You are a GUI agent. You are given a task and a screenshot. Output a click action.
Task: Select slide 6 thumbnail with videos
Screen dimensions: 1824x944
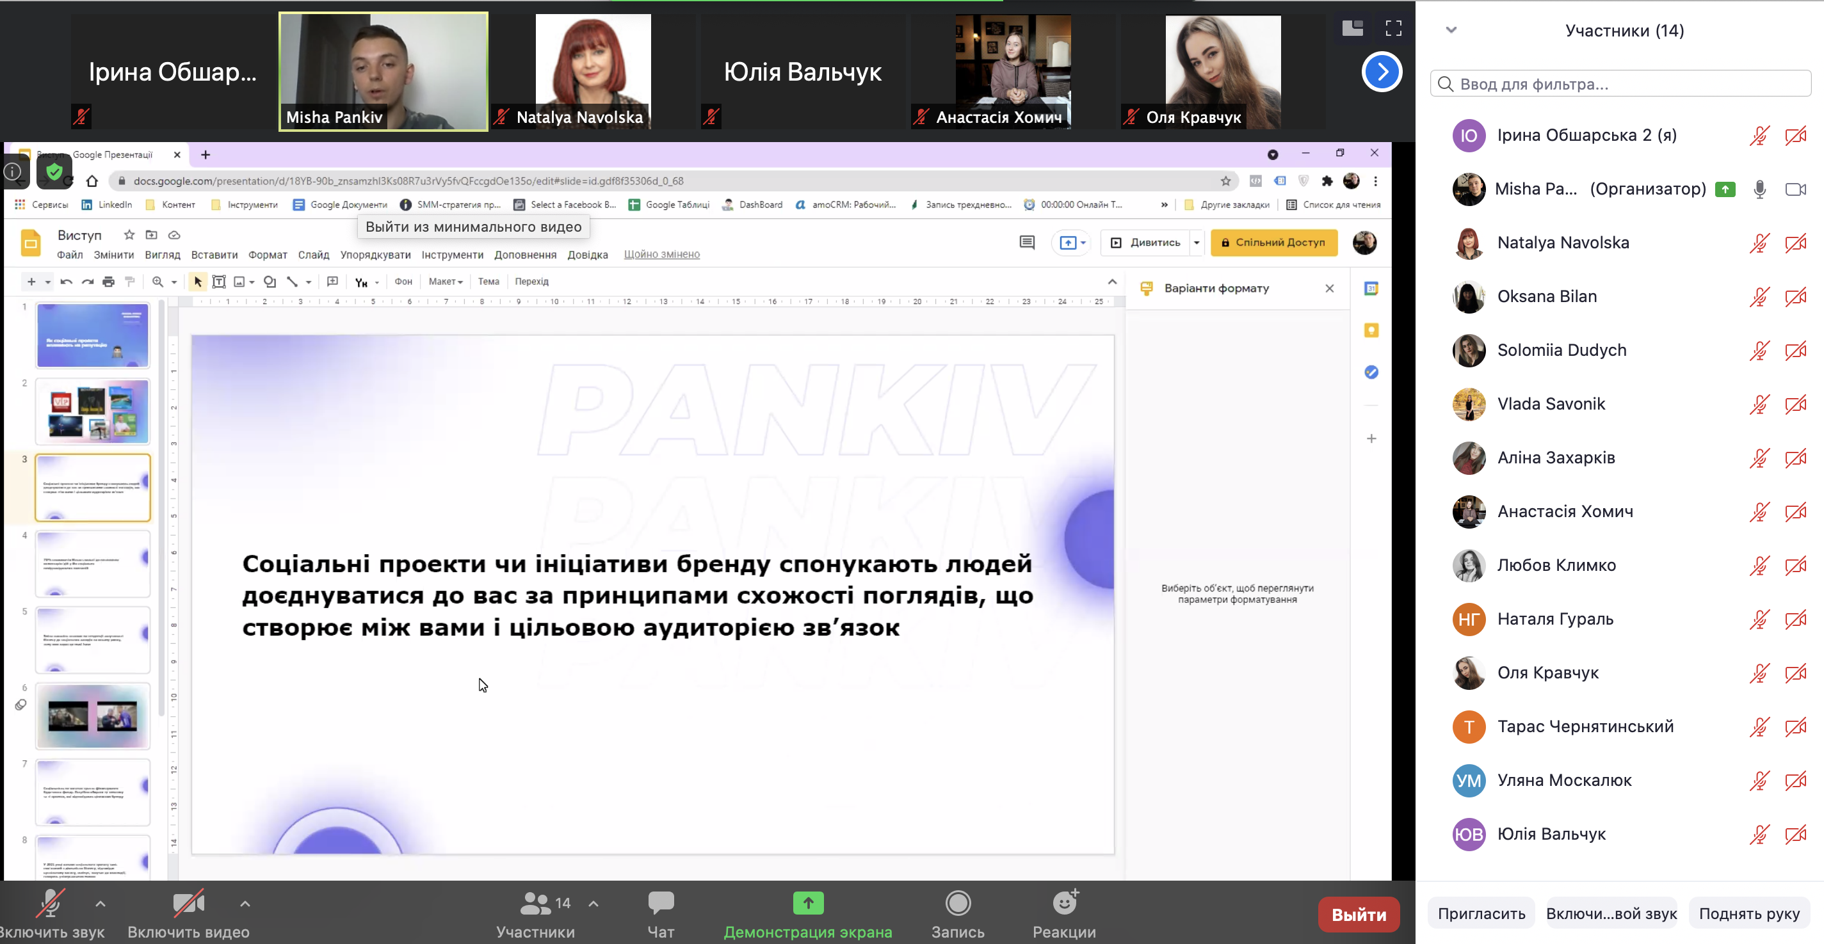tap(93, 716)
